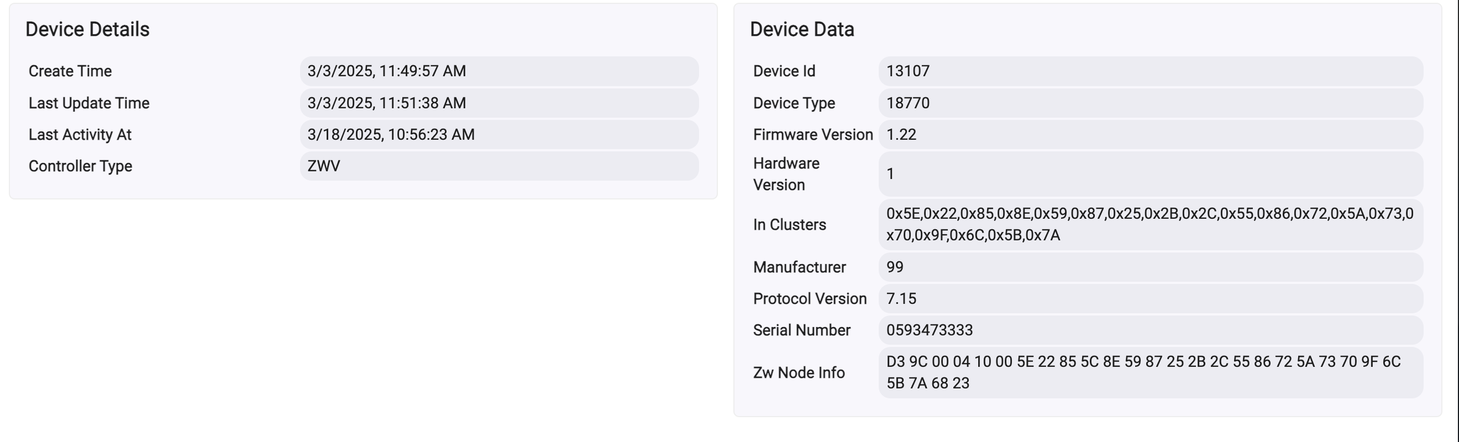Click the Zw Node Info label
1459x442 pixels.
(x=799, y=373)
